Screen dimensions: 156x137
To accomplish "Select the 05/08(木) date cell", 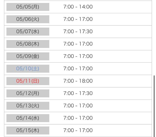I will pyautogui.click(x=28, y=44).
